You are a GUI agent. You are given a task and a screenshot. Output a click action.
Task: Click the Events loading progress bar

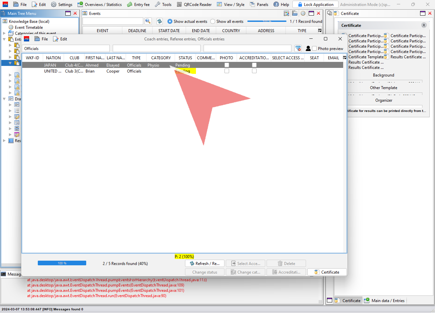click(267, 21)
